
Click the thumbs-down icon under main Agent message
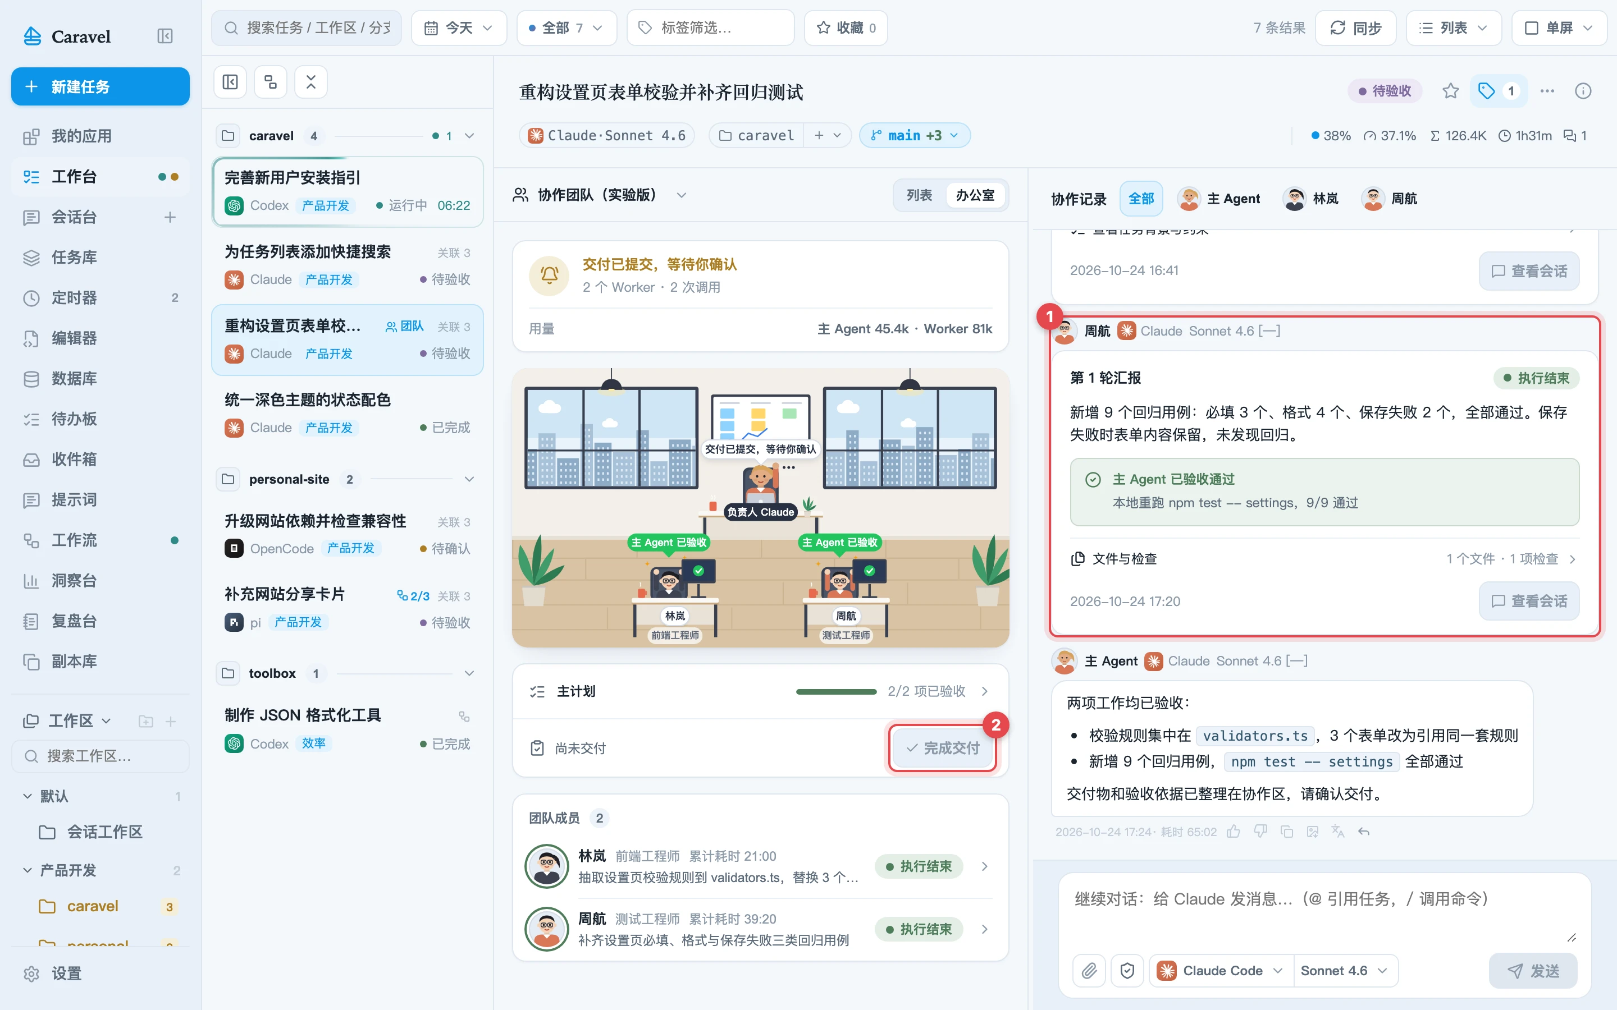[1260, 832]
